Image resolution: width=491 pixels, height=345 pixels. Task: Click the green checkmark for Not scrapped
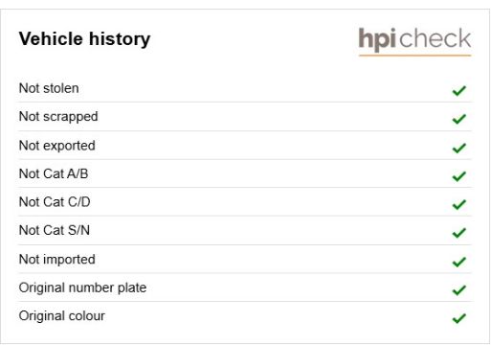tap(459, 119)
